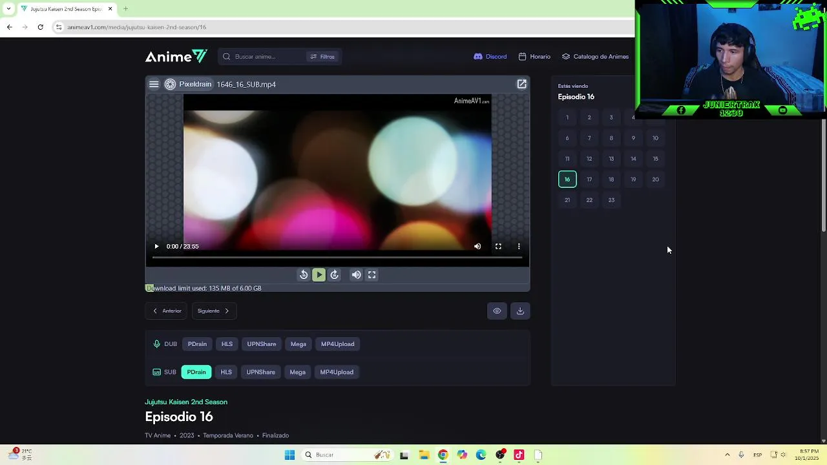Open Google Chrome from the taskbar
This screenshot has height=465, width=827.
click(x=443, y=455)
